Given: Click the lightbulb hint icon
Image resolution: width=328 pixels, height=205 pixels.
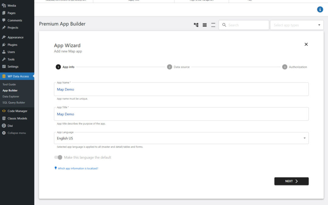Looking at the screenshot, I should (56, 168).
